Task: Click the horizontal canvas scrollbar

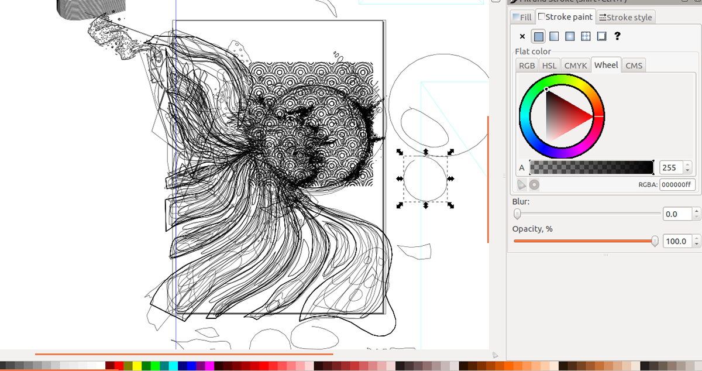Action: 184,354
